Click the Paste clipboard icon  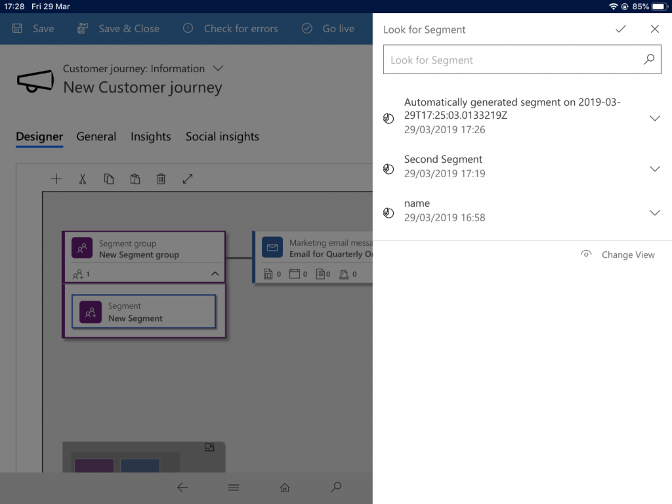pos(135,178)
